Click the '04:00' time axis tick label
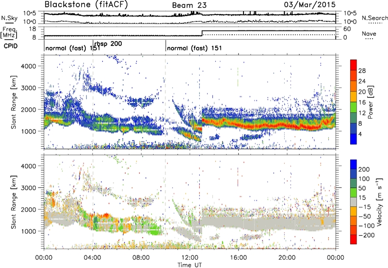Viewport: 388px width, 268px height. (x=92, y=258)
